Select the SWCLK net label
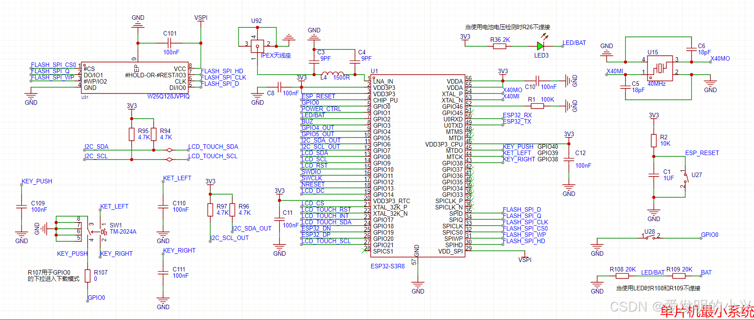The height and width of the screenshot is (320, 754). pos(312,178)
